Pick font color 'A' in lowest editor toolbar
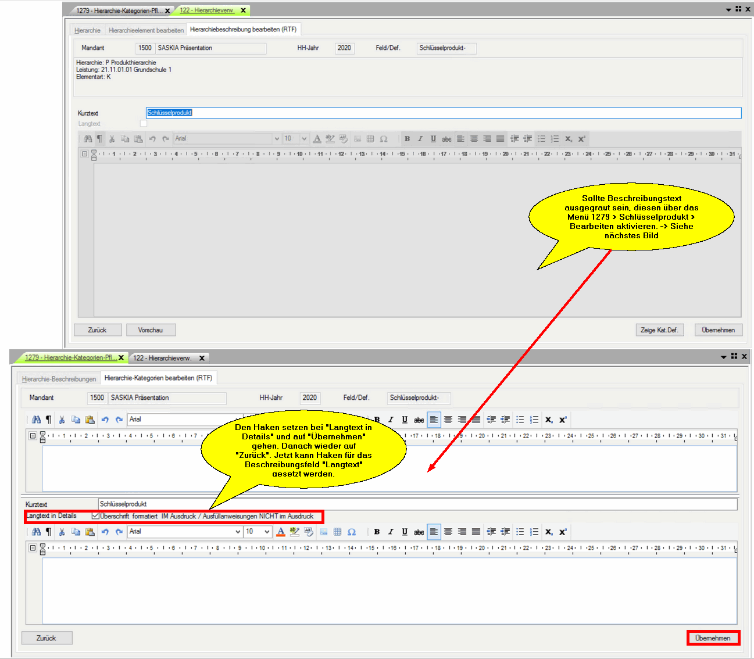This screenshot has width=754, height=659. coord(281,532)
